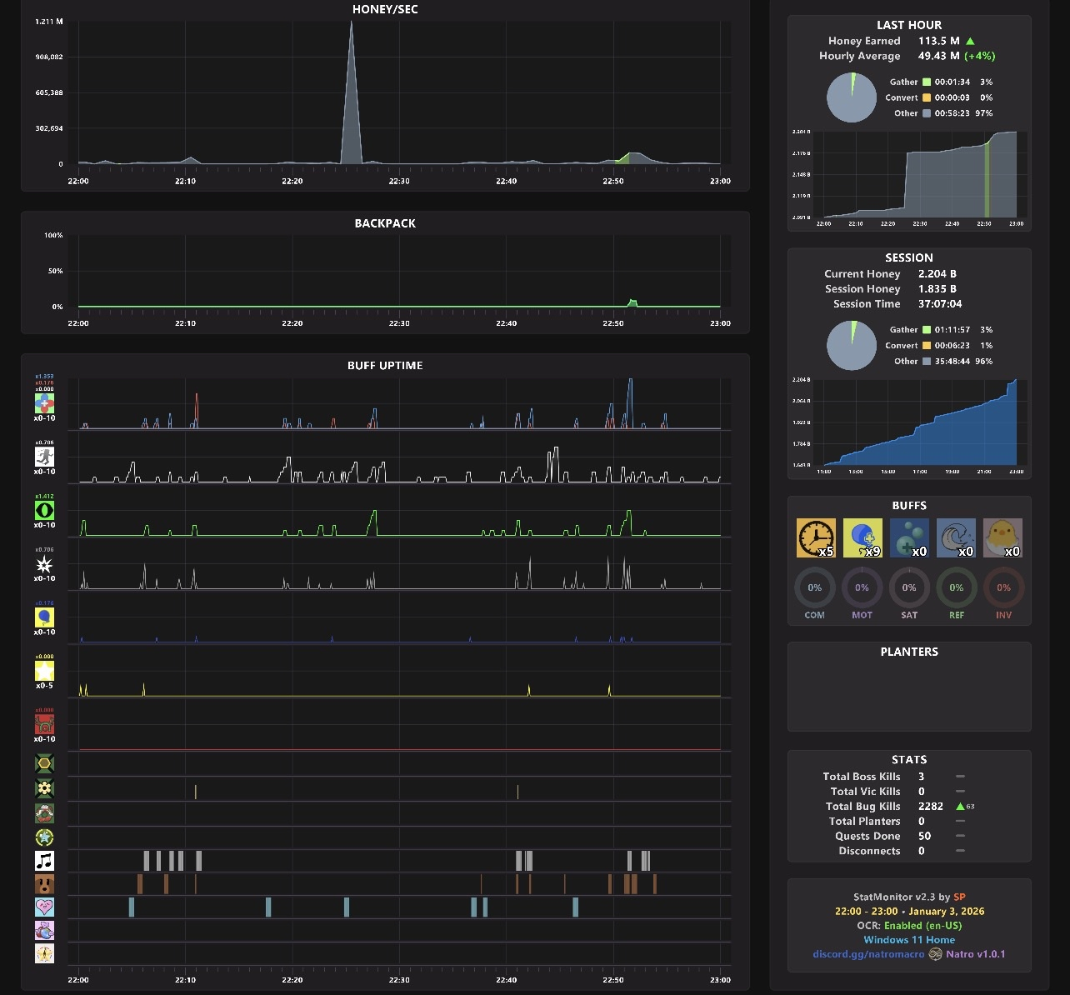Viewport: 1070px width, 995px height.
Task: Click the Natro v1.0.1 version label
Action: (x=976, y=954)
